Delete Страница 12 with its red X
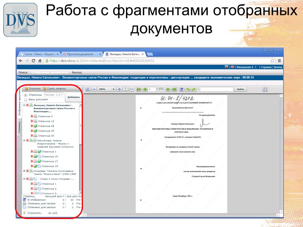Screen dimensions: 303x227 tap(32, 121)
